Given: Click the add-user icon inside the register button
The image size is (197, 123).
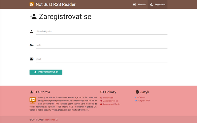Looking at the screenshot, I should pos(35,72).
